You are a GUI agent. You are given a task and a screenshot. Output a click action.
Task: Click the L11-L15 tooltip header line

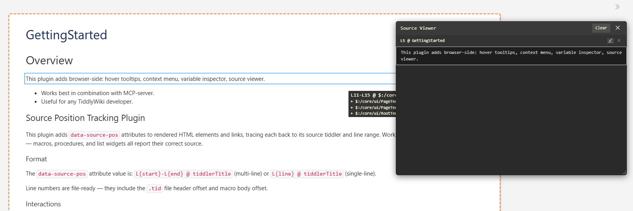point(373,95)
